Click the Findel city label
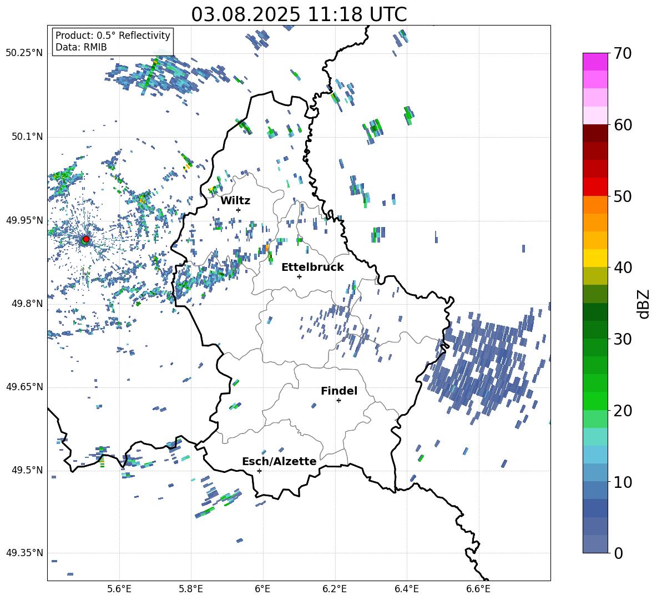Screen dimensions: 657x600 point(339,391)
